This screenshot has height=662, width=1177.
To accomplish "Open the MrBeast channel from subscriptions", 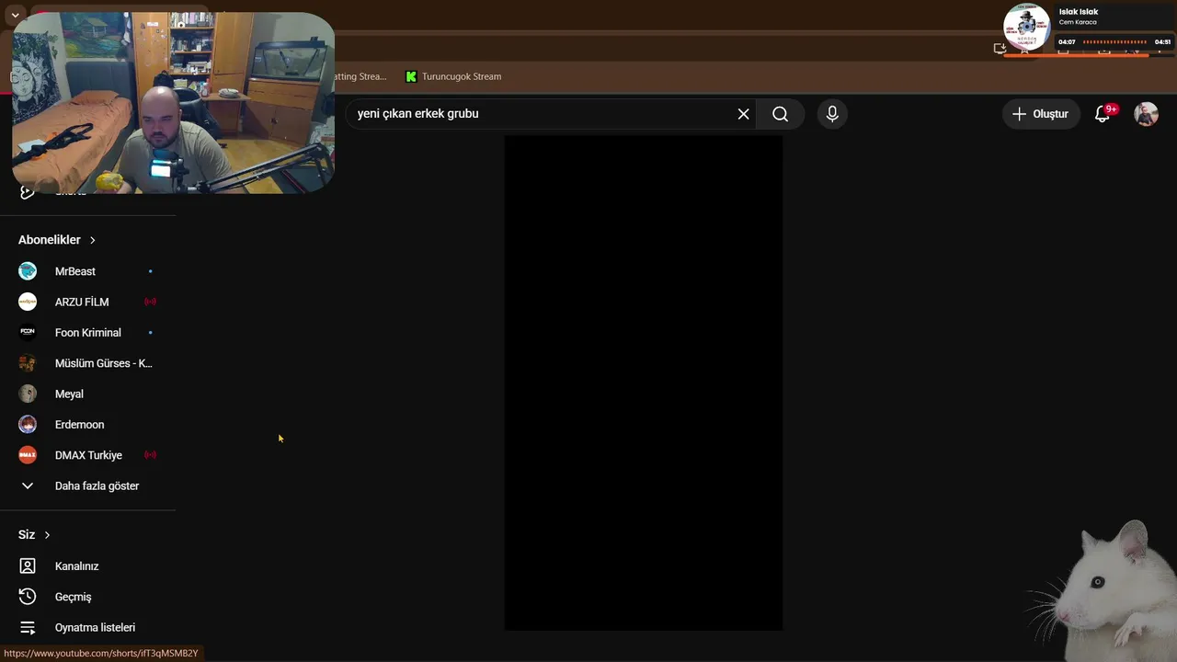I will pyautogui.click(x=87, y=271).
